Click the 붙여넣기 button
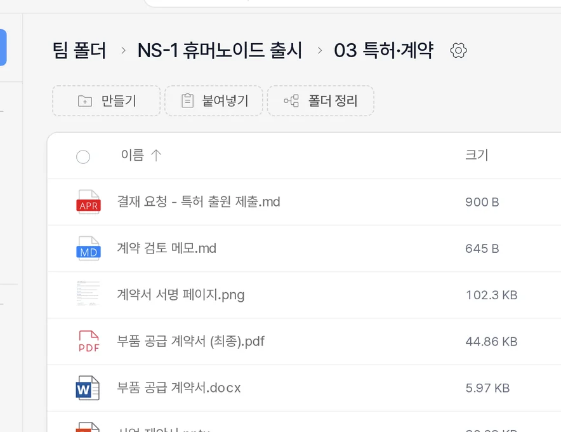The image size is (561, 432). pyautogui.click(x=214, y=100)
